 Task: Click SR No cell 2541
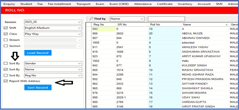(132, 47)
